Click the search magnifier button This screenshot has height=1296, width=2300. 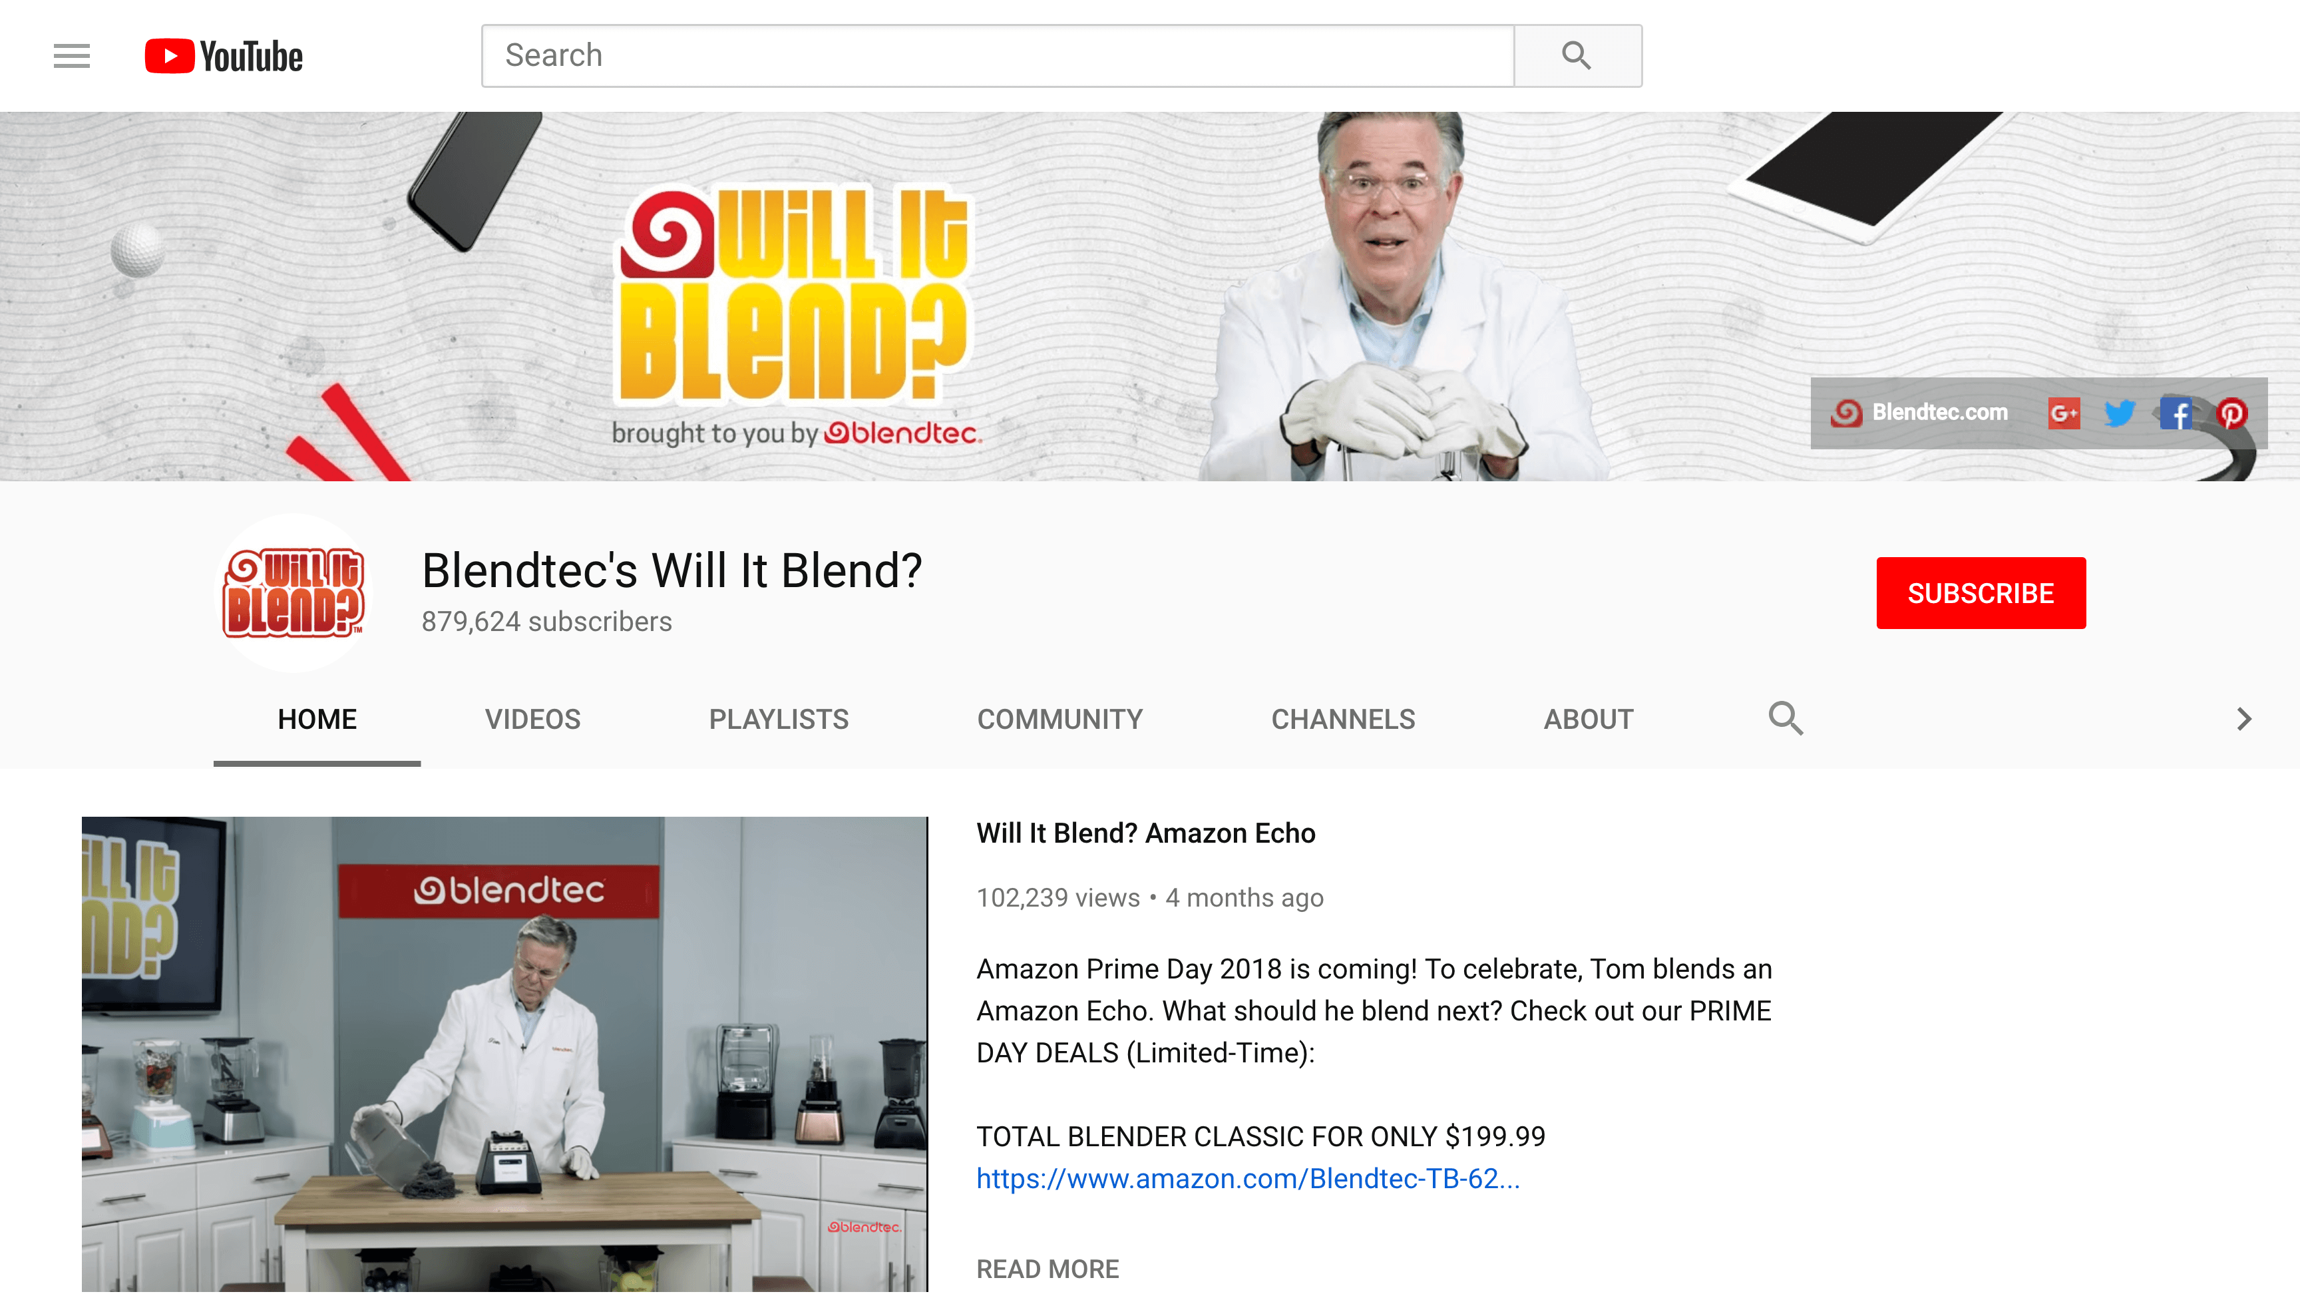coord(1578,55)
